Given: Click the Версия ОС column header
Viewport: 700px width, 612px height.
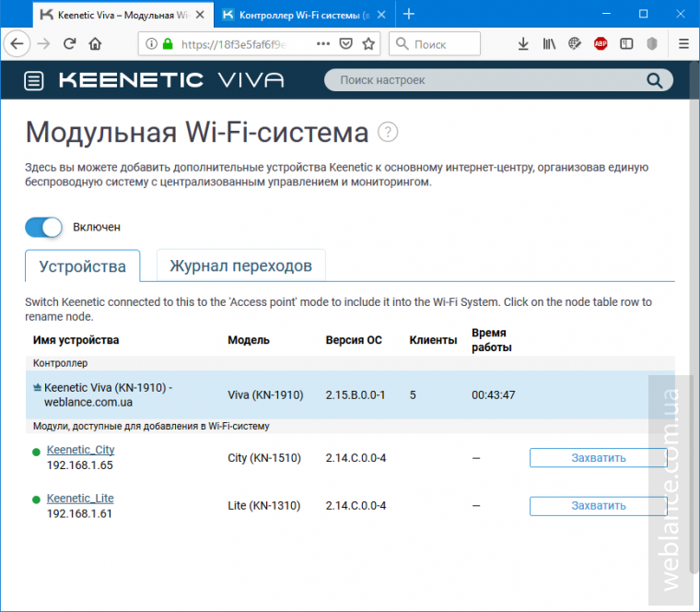Looking at the screenshot, I should pos(354,340).
